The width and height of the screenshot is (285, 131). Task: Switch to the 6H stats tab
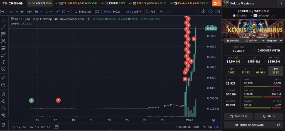pyautogui.click(x=261, y=71)
